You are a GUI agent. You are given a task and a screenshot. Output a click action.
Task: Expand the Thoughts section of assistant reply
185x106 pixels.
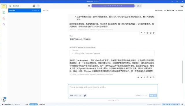click(112, 53)
